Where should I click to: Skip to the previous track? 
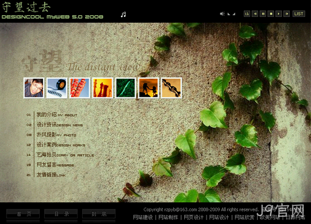pos(255,14)
